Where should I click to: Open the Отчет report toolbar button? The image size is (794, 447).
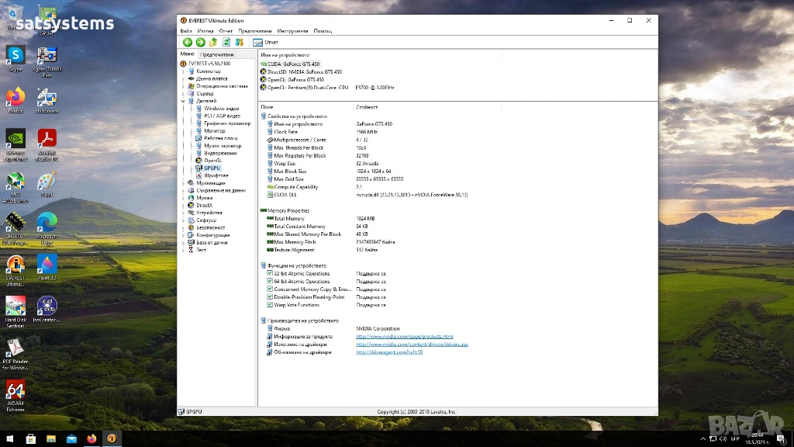265,42
